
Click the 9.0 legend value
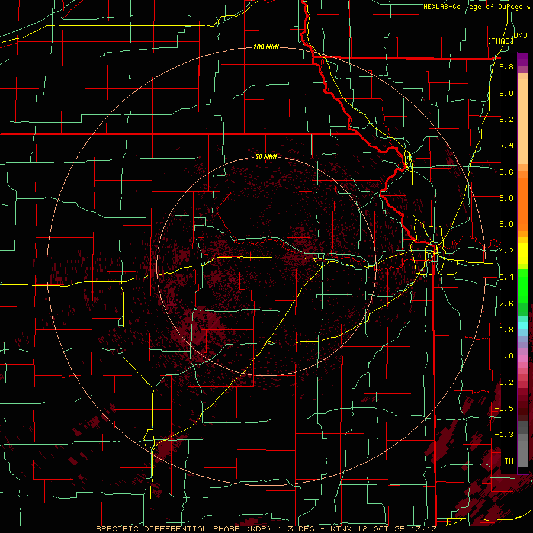tap(506, 93)
